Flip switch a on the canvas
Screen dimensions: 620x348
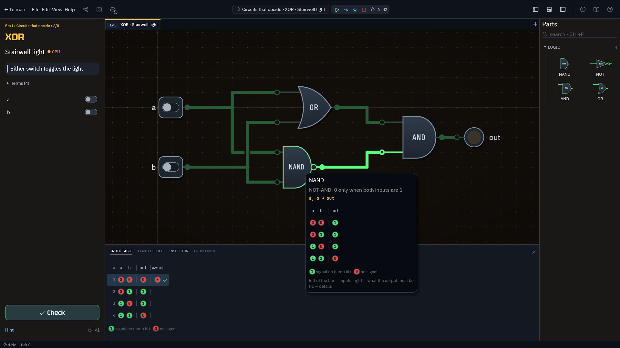tap(171, 108)
